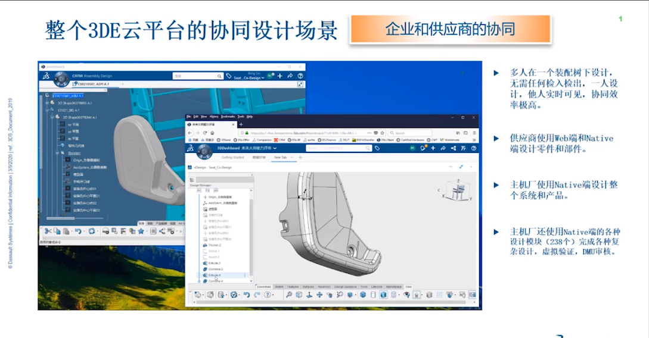The image size is (649, 338).
Task: Open Tools menu in Firefox window
Action: coord(241,117)
